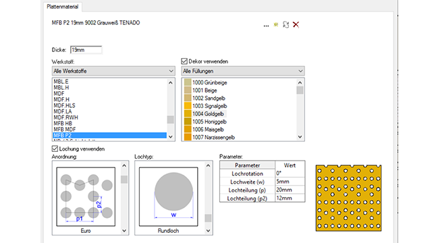This screenshot has width=432, height=243.
Task: Click the red X delete material icon
Action: click(296, 24)
